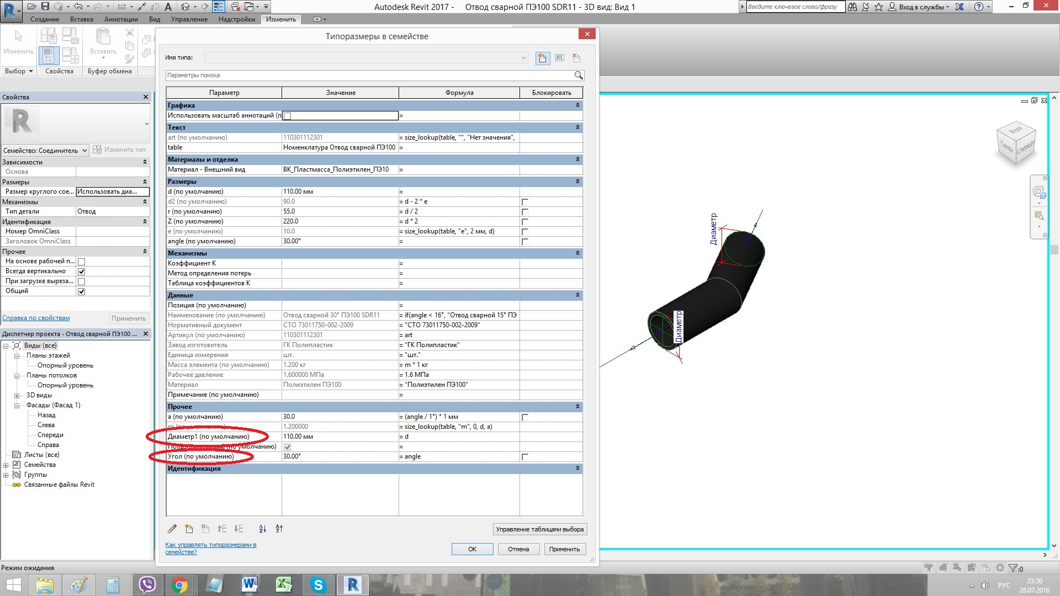The height and width of the screenshot is (596, 1060).
Task: Click OK in the family types dialog
Action: (x=472, y=549)
